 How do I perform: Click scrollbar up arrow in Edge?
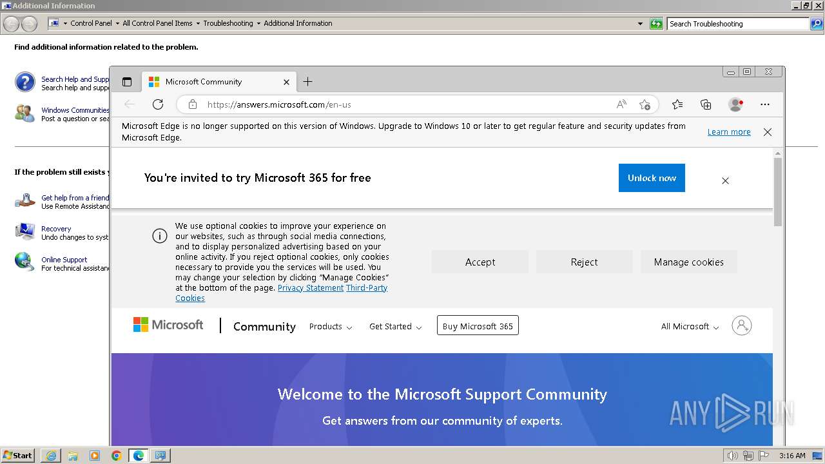point(778,153)
